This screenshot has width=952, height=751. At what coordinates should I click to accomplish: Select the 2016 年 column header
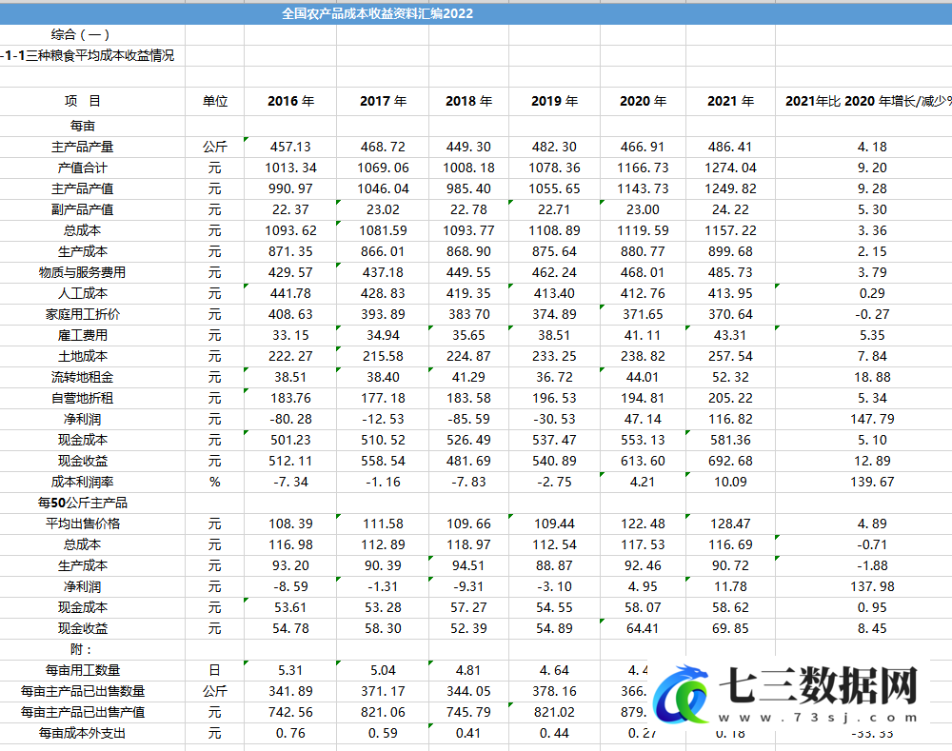290,102
